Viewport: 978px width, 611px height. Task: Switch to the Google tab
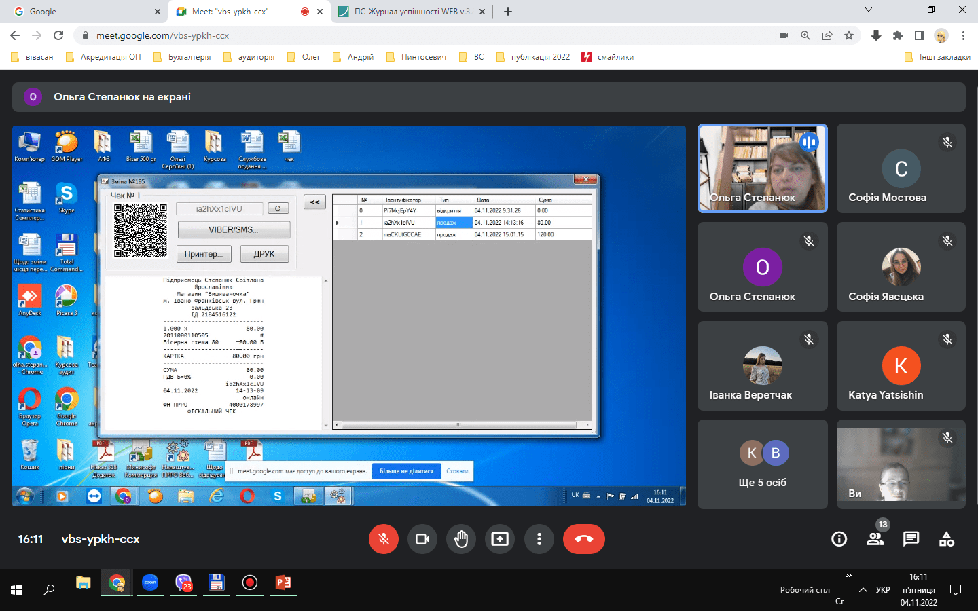tap(81, 12)
